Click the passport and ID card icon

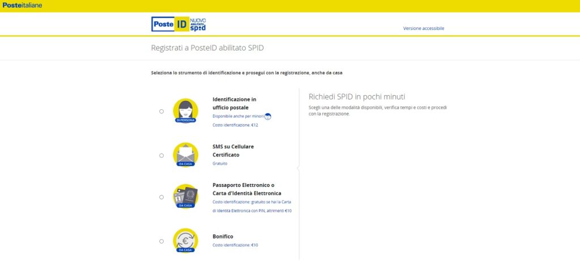click(x=185, y=197)
